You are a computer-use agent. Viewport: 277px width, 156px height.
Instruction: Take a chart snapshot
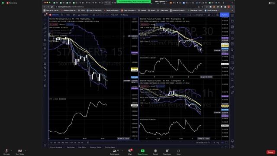tap(217, 15)
